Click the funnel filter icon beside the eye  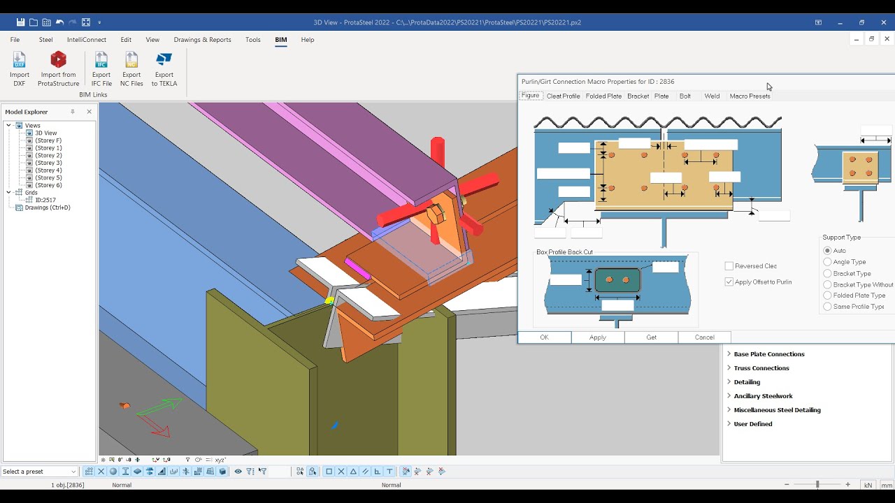[x=250, y=472]
